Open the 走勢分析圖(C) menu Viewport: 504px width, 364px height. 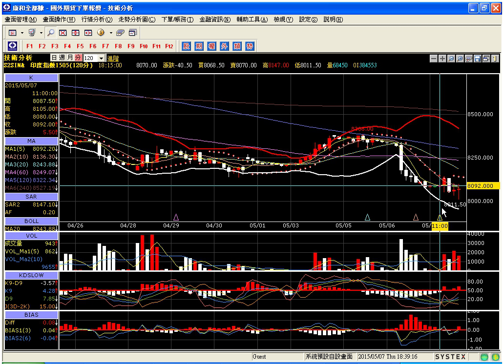point(137,20)
